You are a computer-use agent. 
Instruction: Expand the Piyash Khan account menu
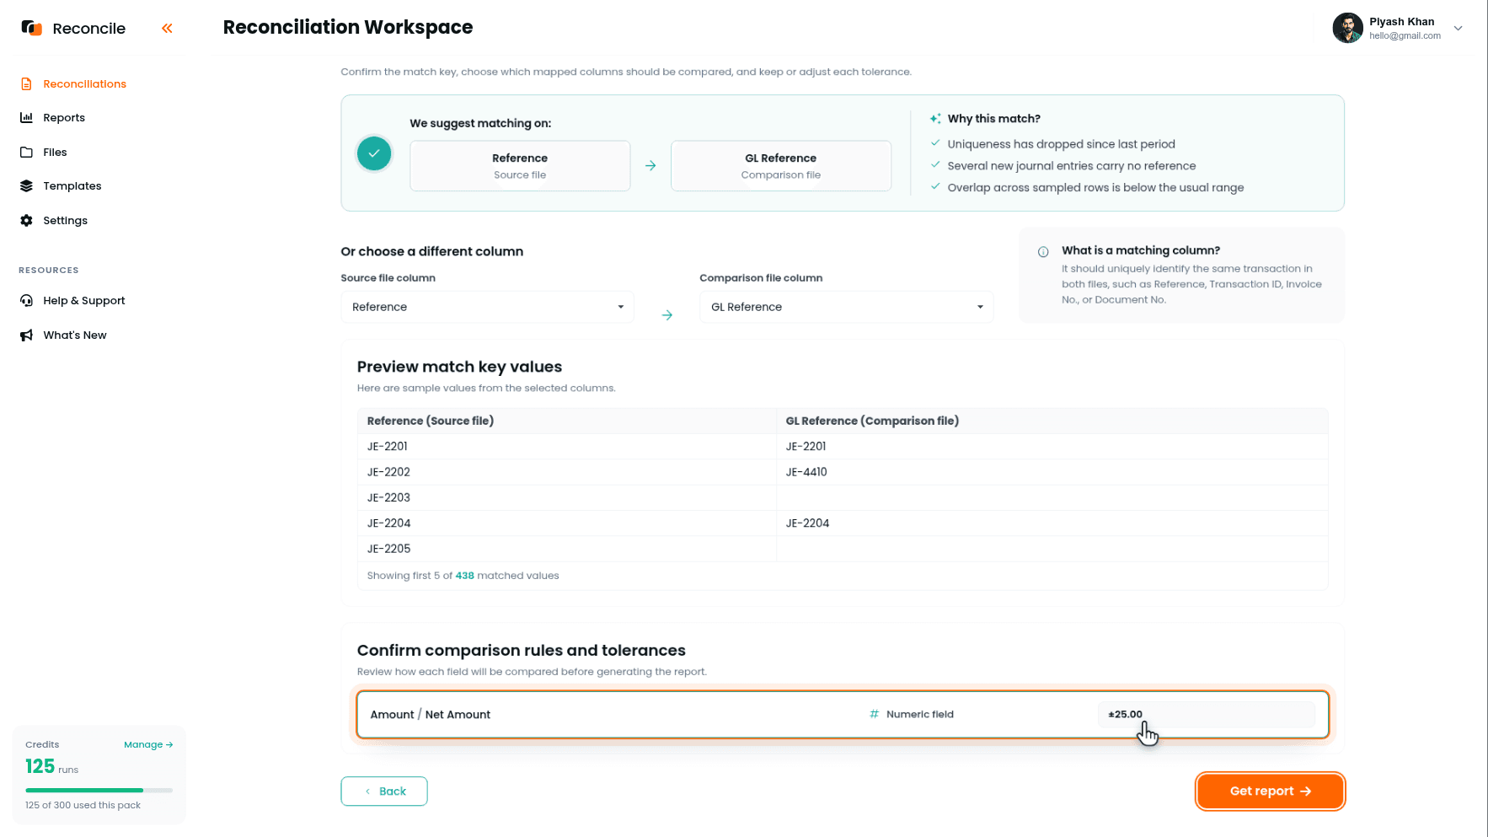[1458, 28]
